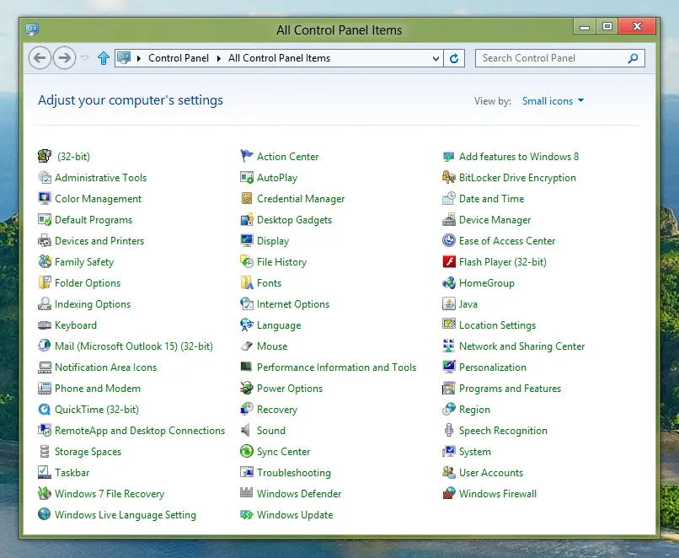Click the Sound speaker icon
The width and height of the screenshot is (679, 558).
click(245, 430)
